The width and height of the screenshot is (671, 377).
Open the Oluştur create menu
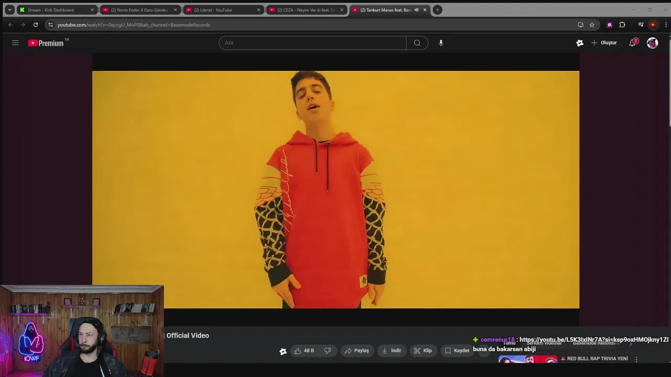coord(604,43)
